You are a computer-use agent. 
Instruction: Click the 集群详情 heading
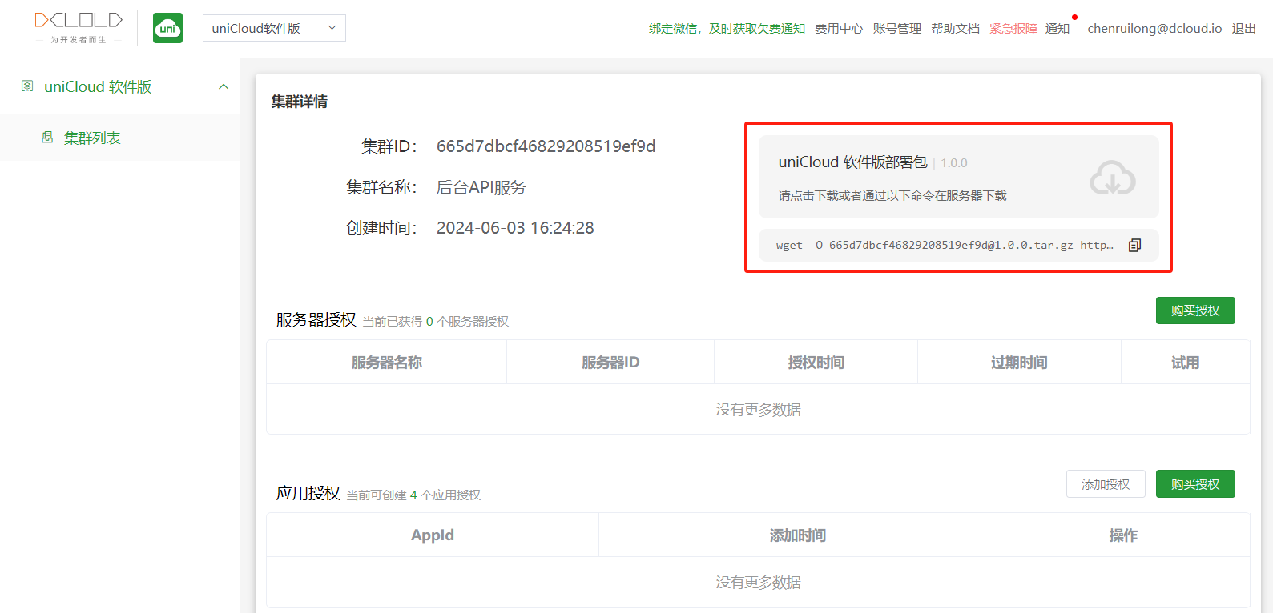(299, 102)
